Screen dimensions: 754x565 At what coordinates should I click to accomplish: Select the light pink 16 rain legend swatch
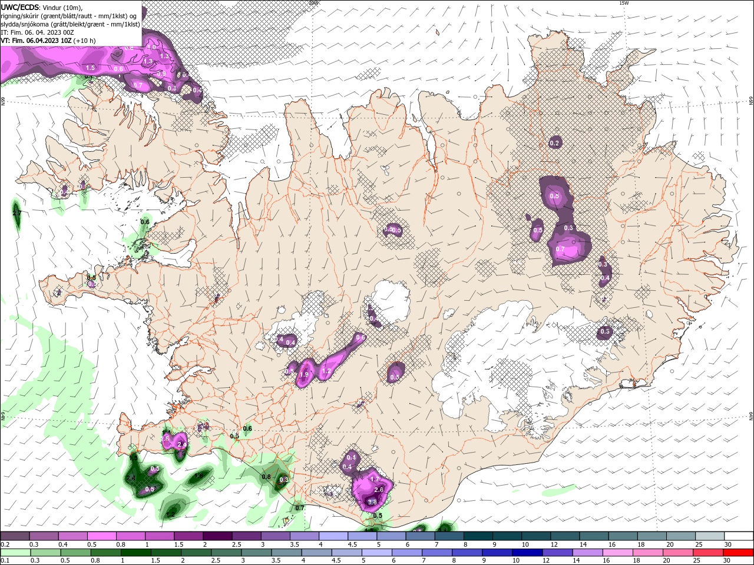pyautogui.click(x=617, y=553)
